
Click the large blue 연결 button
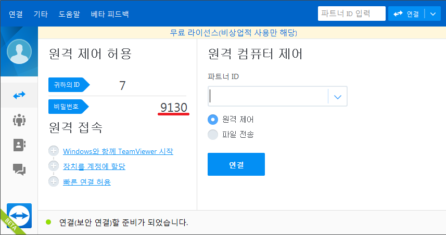point(236,165)
